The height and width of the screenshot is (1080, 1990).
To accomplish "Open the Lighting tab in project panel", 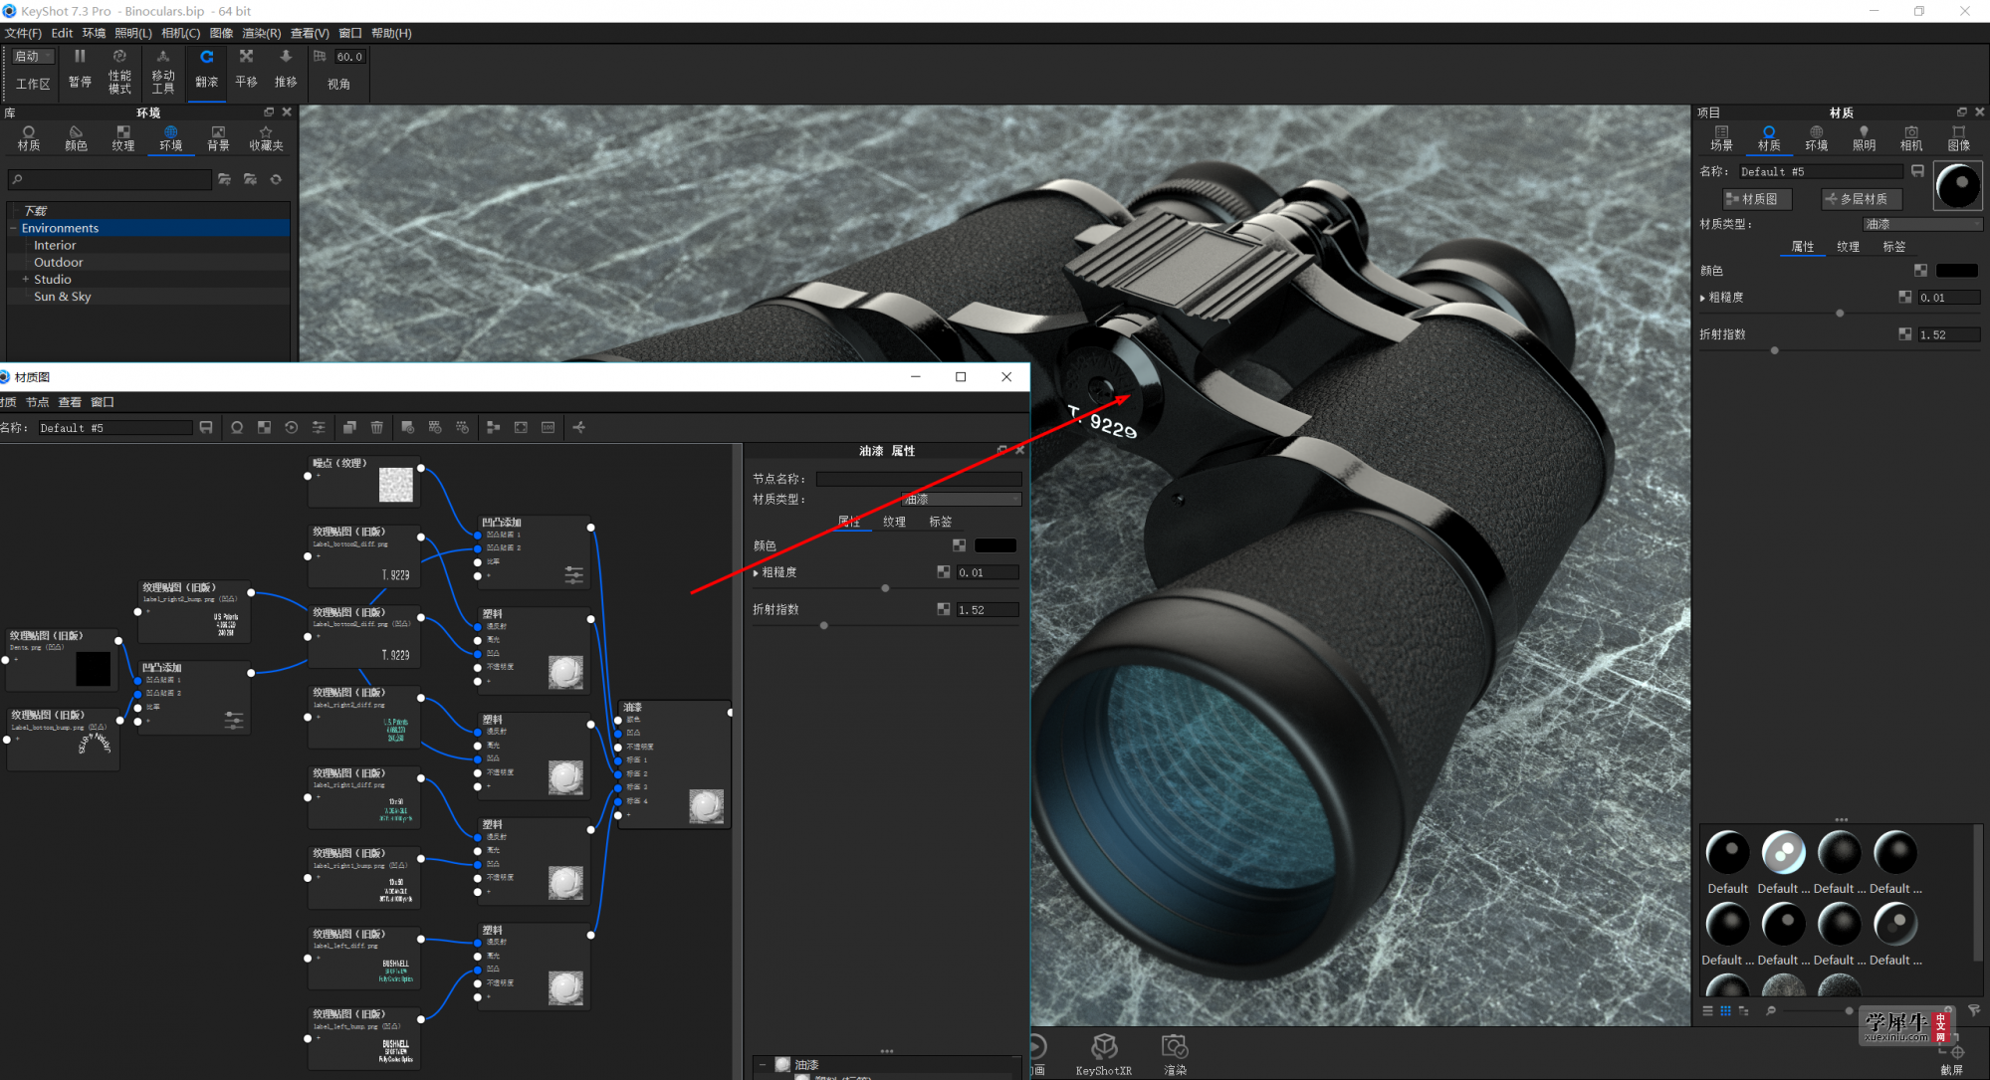I will (1864, 138).
